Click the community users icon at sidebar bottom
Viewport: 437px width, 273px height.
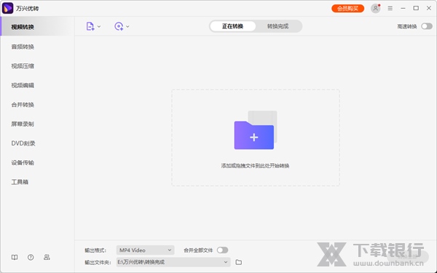coord(47,257)
